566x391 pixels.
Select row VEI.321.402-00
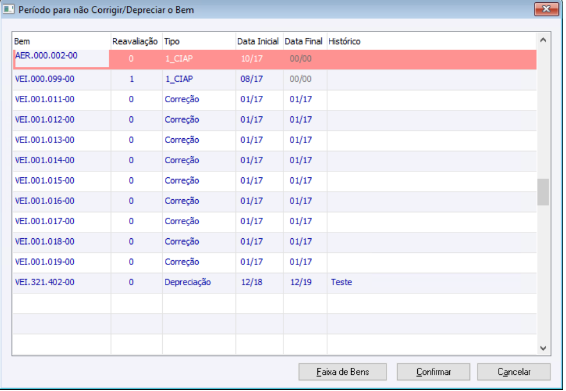pyautogui.click(x=275, y=282)
